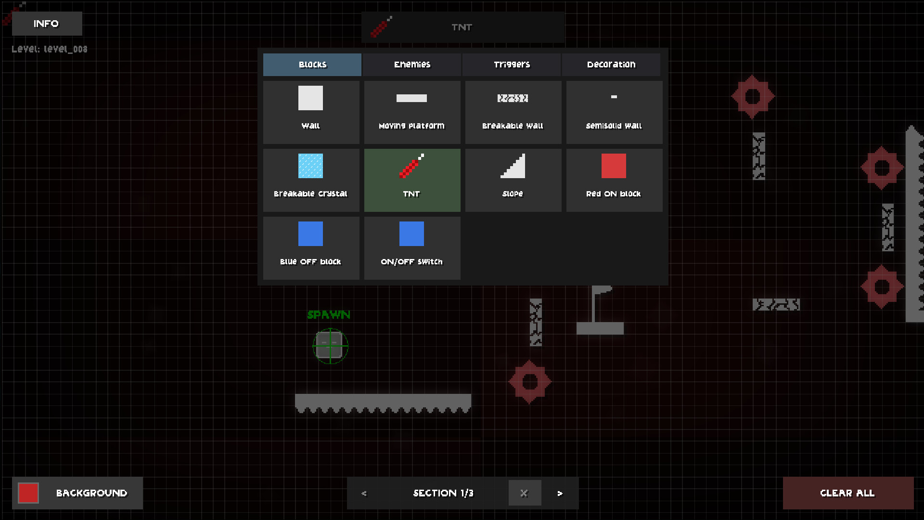The width and height of the screenshot is (924, 520).
Task: Click the breakable wall left of flag
Action: click(x=536, y=322)
